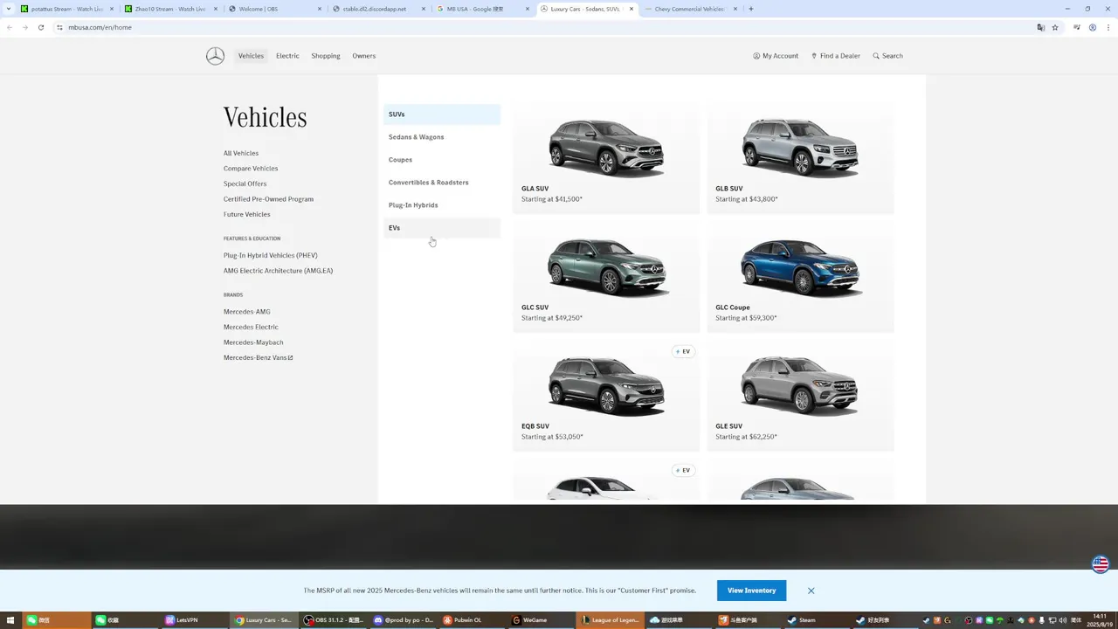Viewport: 1118px width, 629px height.
Task: Click the translate page icon
Action: 1040,27
